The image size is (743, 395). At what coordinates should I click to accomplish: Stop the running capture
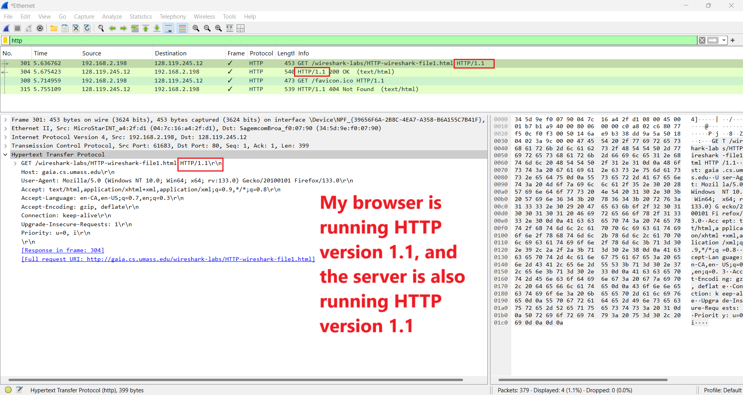coord(17,28)
